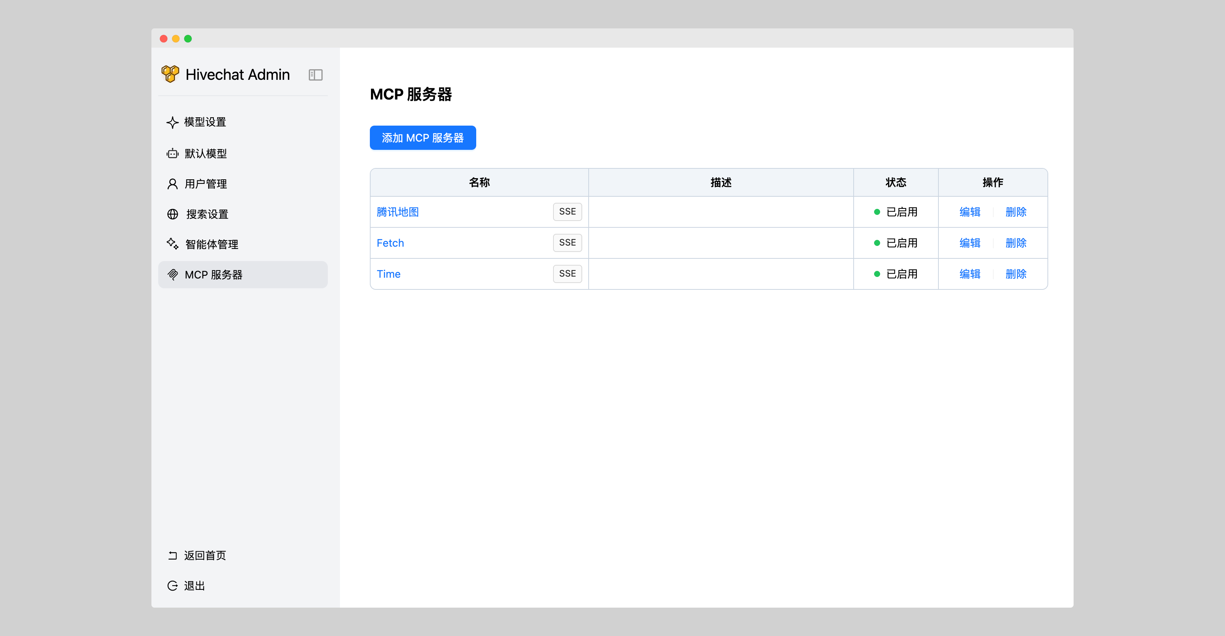The width and height of the screenshot is (1225, 636).
Task: Open the 腾讯地图 server link
Action: pos(397,212)
